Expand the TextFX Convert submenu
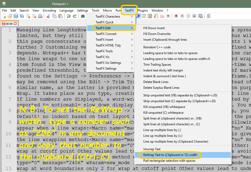This screenshot has height=172, width=251. 111,34
